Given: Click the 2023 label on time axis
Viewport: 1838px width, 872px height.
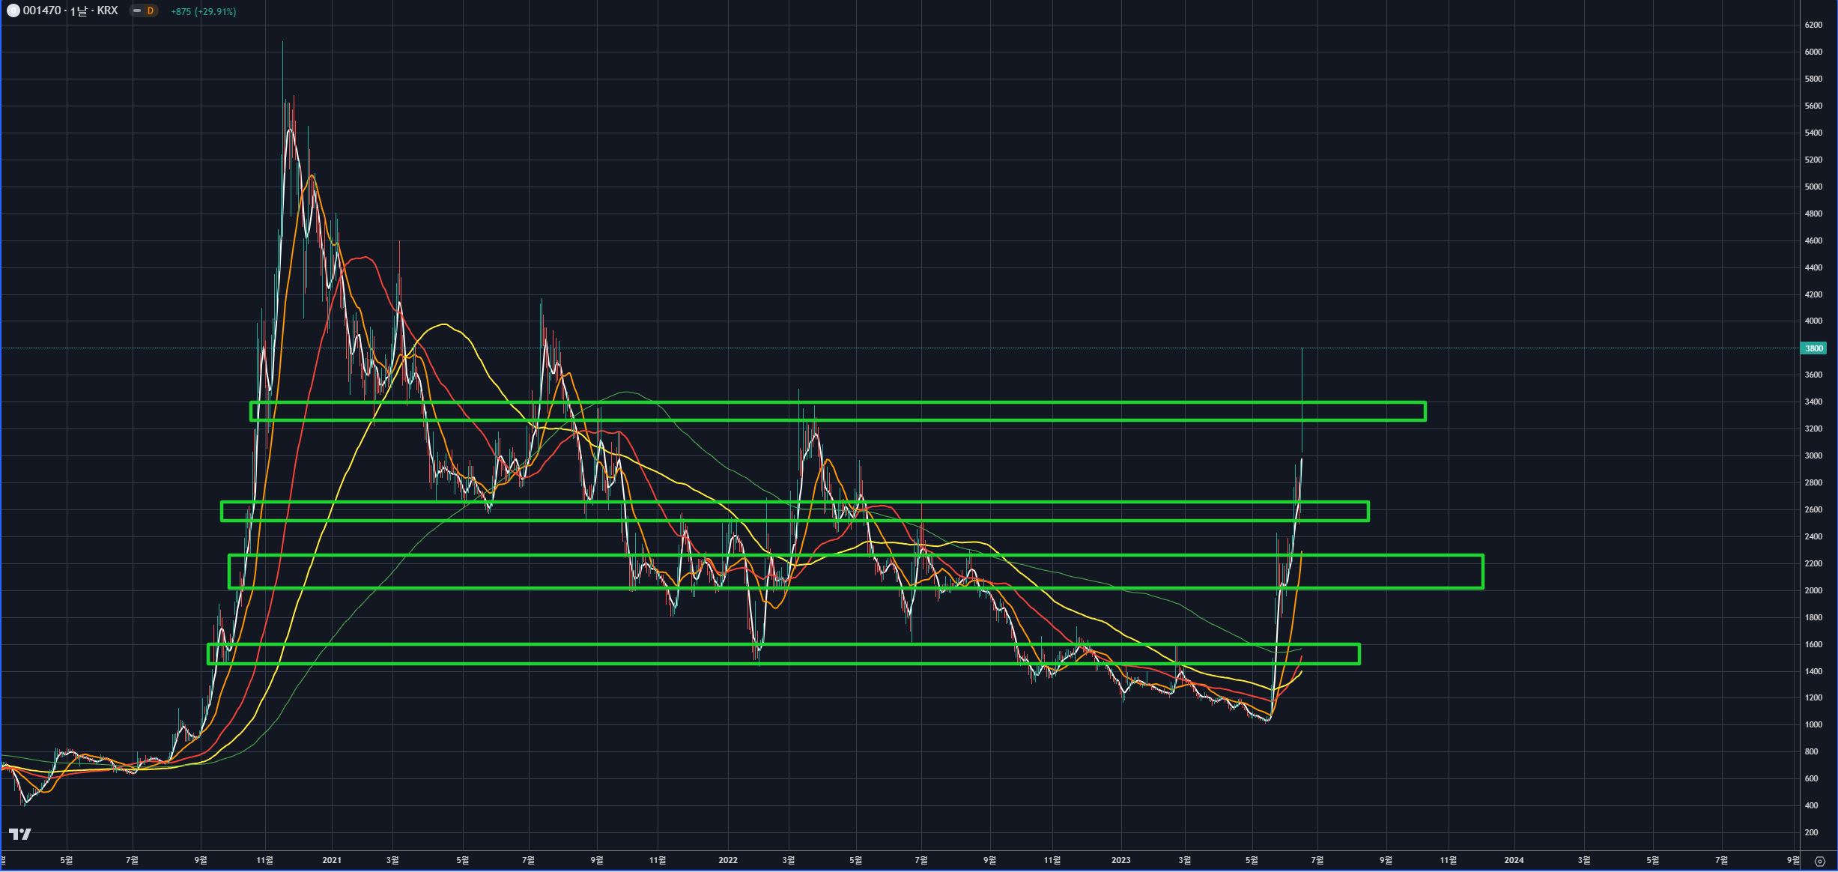Looking at the screenshot, I should tap(1120, 860).
